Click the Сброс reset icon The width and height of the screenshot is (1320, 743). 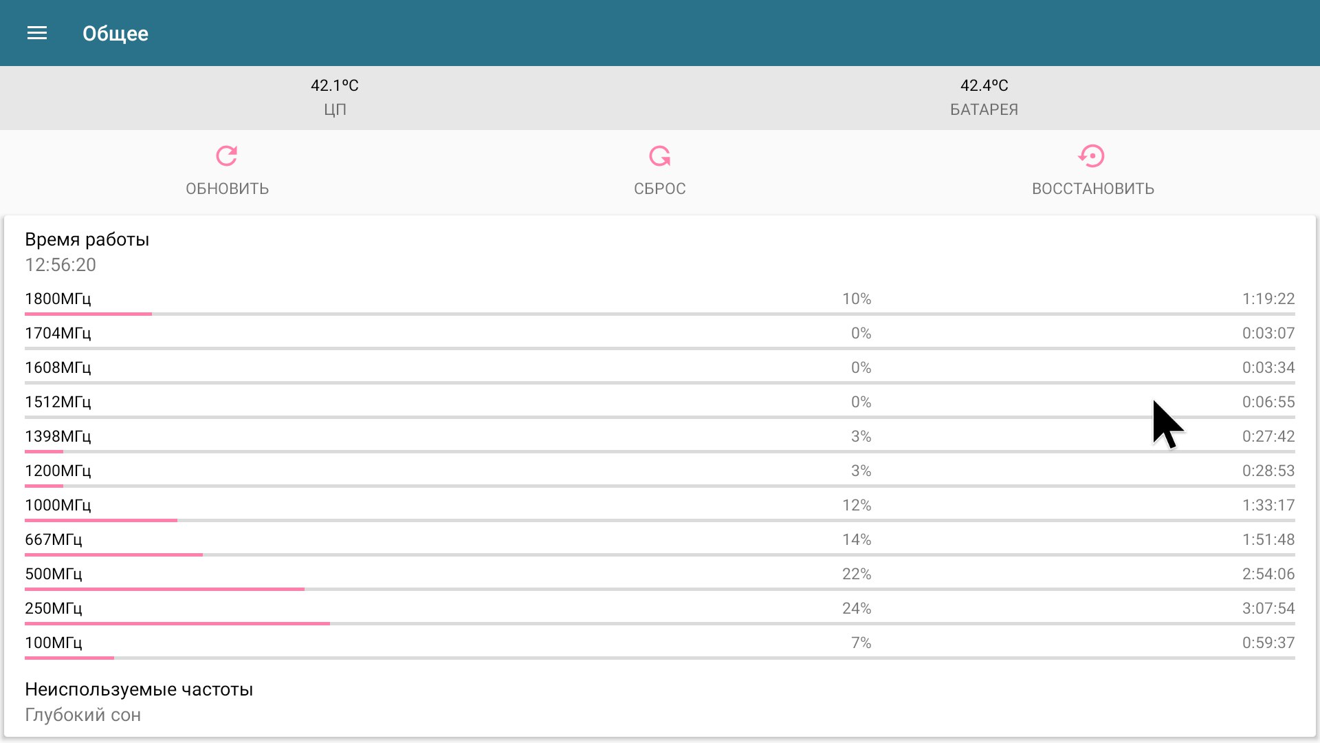[x=659, y=156]
